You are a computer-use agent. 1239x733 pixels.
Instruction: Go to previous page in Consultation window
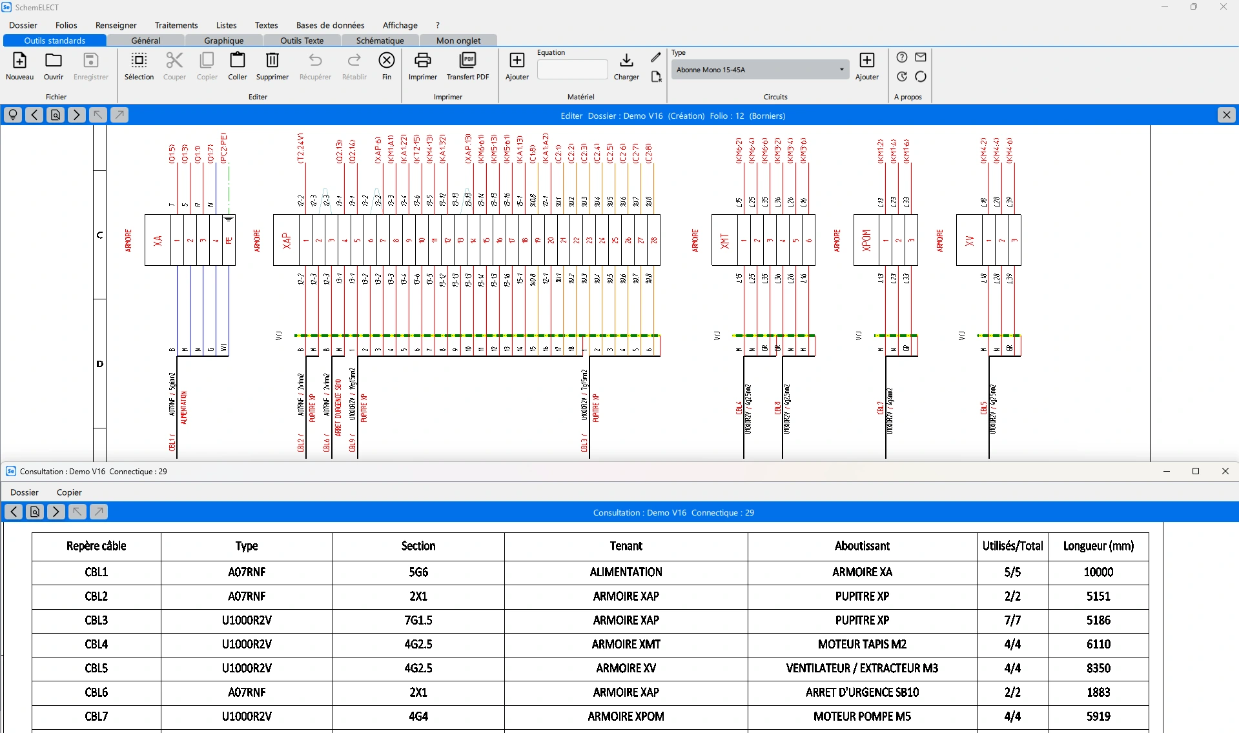pyautogui.click(x=14, y=512)
